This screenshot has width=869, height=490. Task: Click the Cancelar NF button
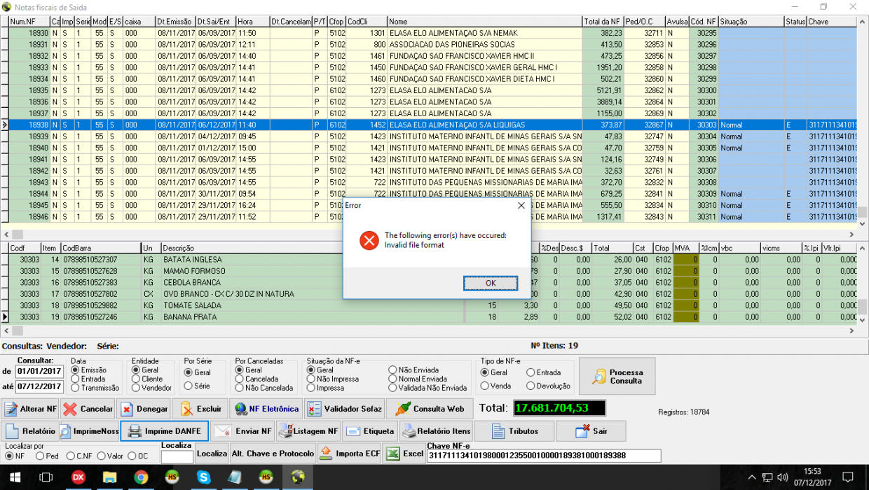[x=88, y=409]
